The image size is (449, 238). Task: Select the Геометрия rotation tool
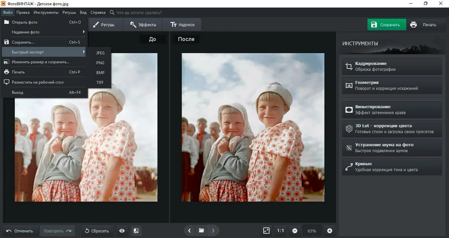click(392, 86)
